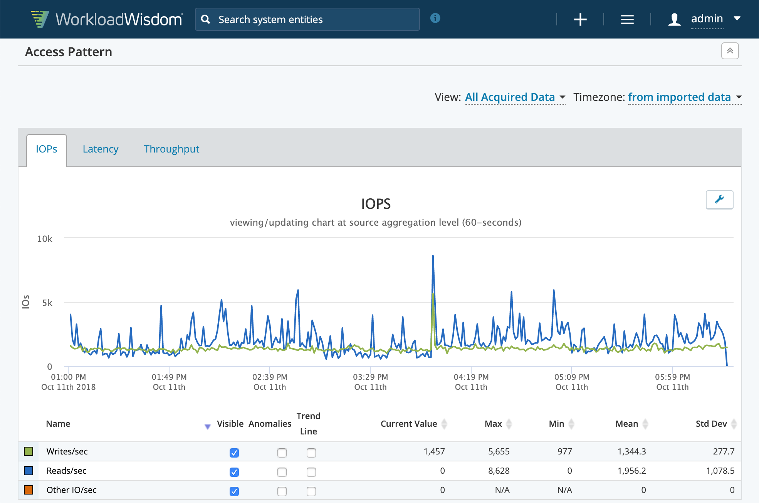Open chart settings wrench button

(x=719, y=200)
